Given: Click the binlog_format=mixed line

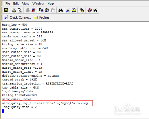Looking at the screenshot, I should coord(19,95).
